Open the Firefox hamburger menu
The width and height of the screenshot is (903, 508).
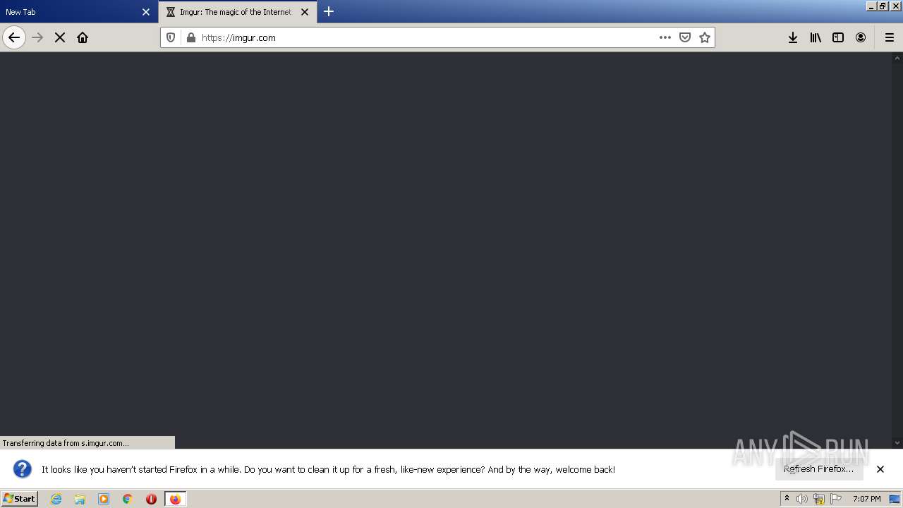point(890,37)
